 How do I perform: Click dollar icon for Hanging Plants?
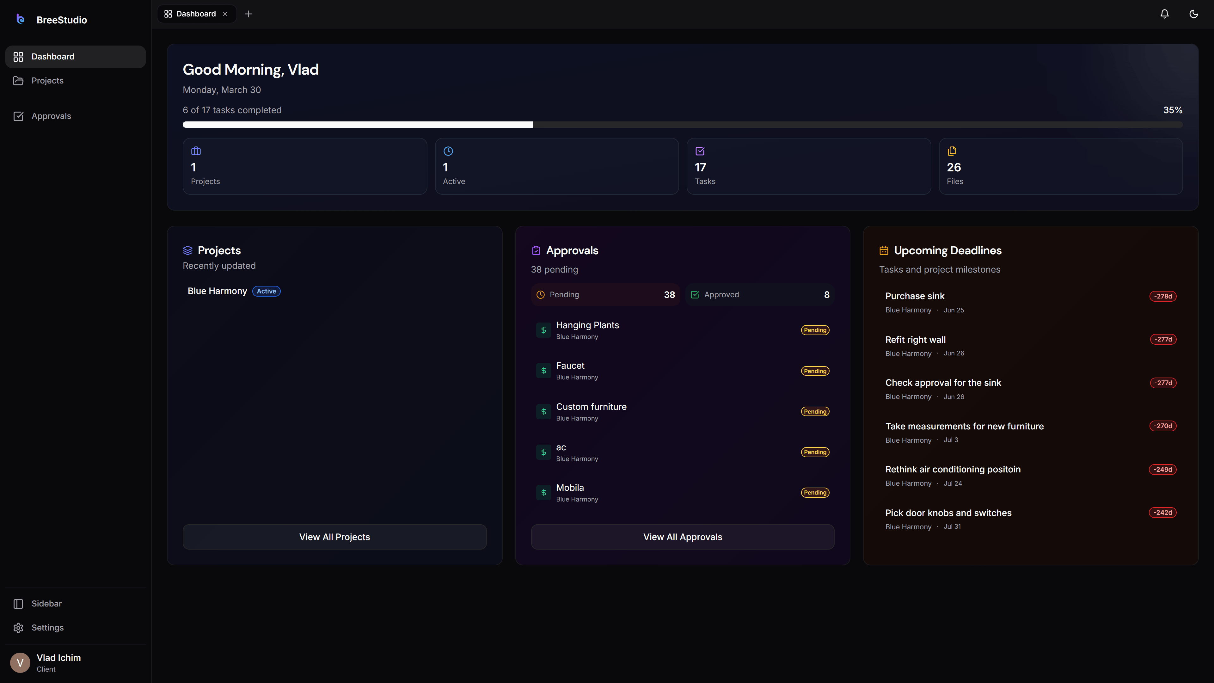[x=543, y=330]
